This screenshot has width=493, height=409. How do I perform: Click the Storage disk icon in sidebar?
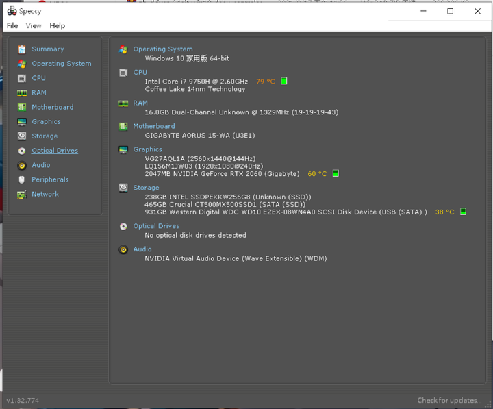point(22,136)
